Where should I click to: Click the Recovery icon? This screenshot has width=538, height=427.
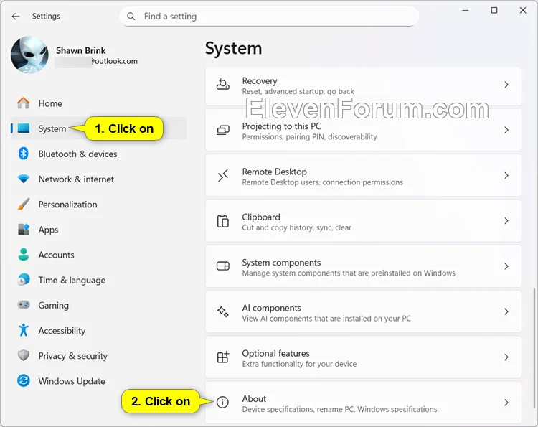coord(222,84)
